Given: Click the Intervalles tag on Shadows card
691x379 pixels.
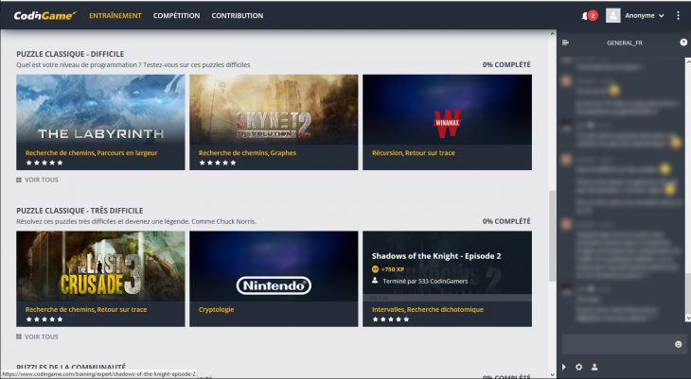Looking at the screenshot, I should [388, 309].
